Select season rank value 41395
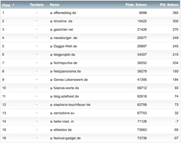Image resolution: width=181 pixels, height=143 pixels. [x=142, y=80]
